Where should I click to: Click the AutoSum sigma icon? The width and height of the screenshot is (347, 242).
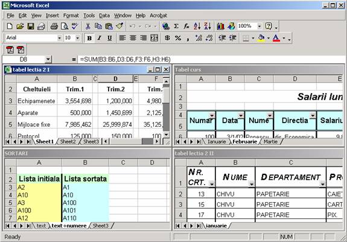coord(176,27)
